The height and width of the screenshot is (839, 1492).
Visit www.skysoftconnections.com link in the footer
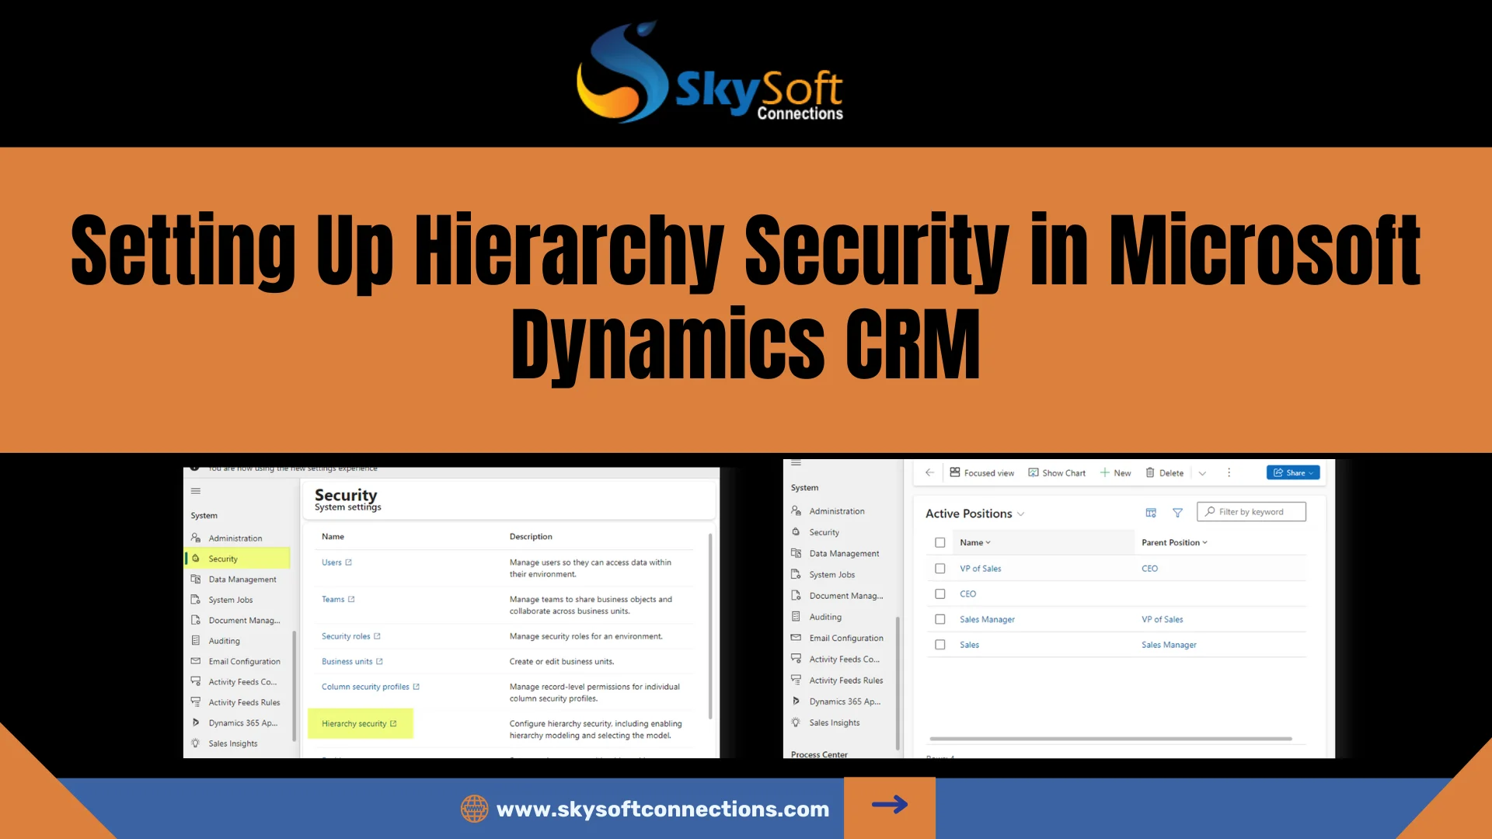pos(662,809)
